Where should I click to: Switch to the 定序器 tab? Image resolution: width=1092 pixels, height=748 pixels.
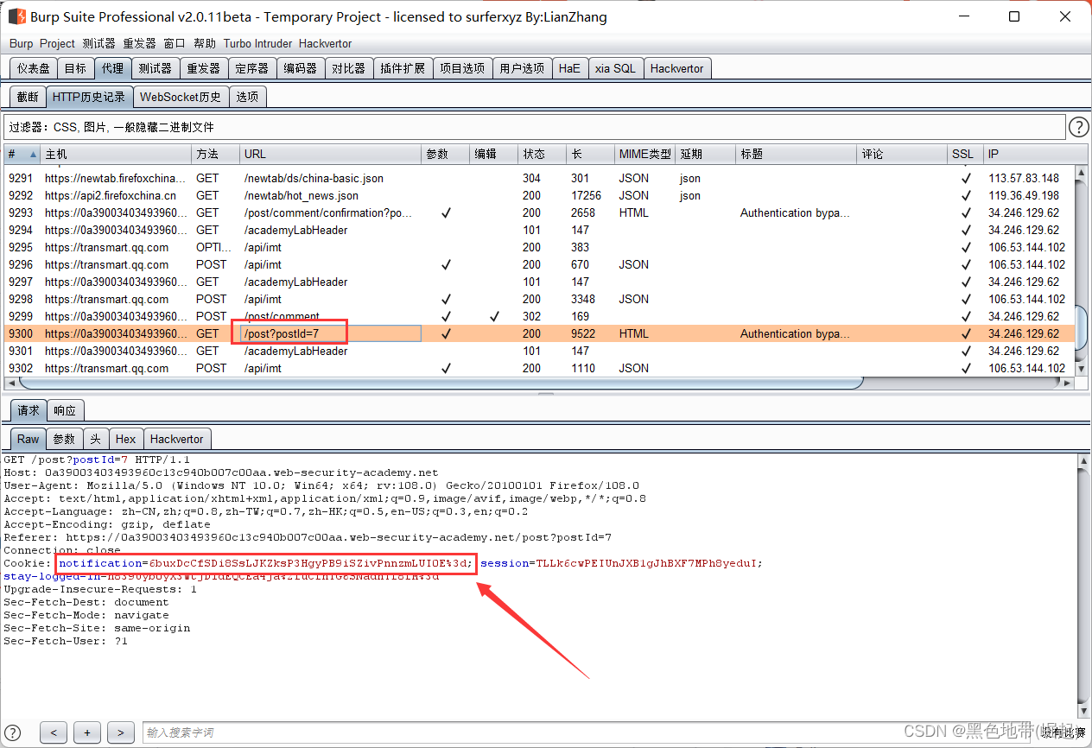[x=251, y=68]
